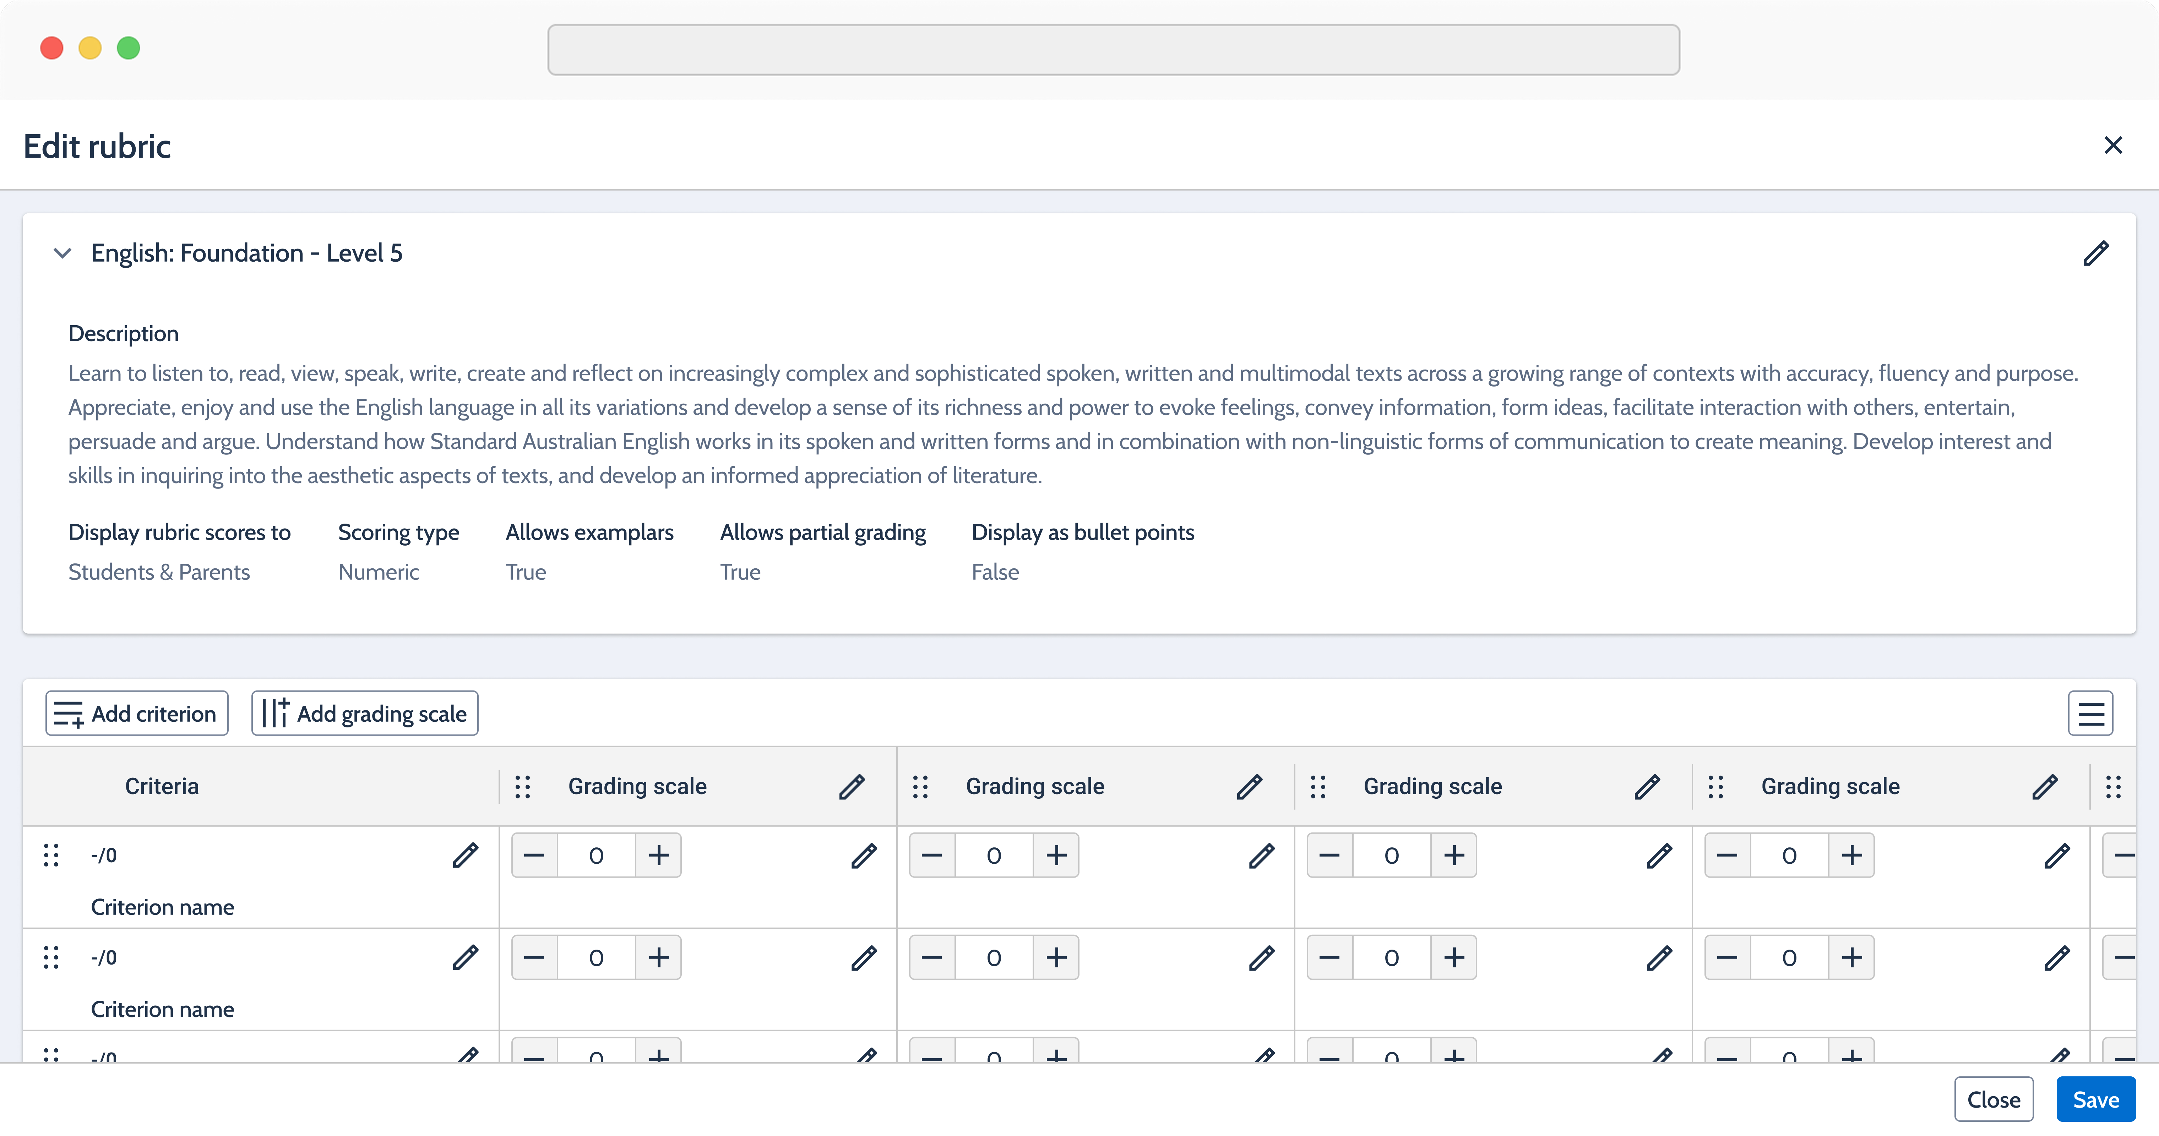Image resolution: width=2159 pixels, height=1136 pixels.
Task: Edit the second criterion name
Action: point(465,957)
